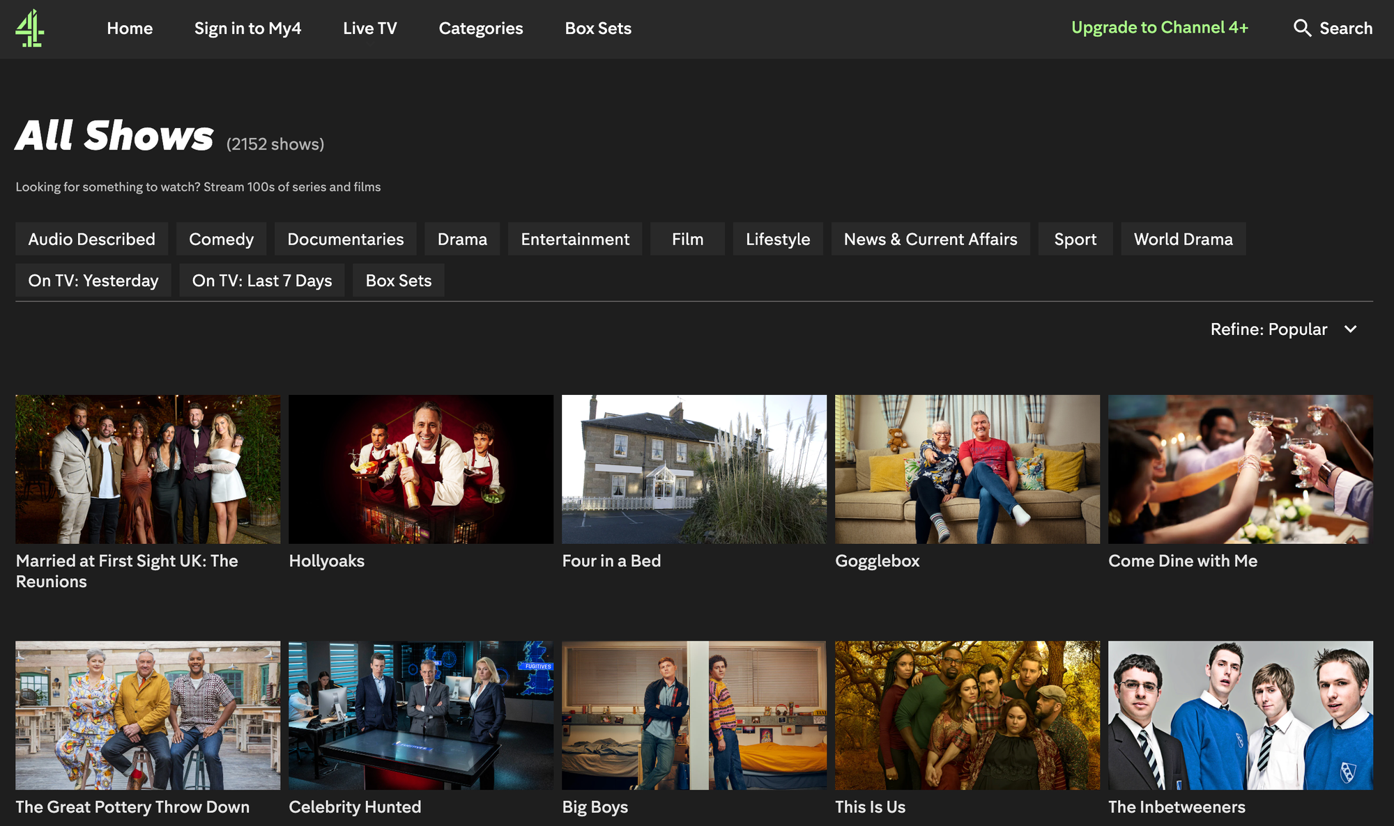Viewport: 1394px width, 826px height.
Task: Open the Celebrity Hunted thumbnail
Action: click(x=421, y=715)
